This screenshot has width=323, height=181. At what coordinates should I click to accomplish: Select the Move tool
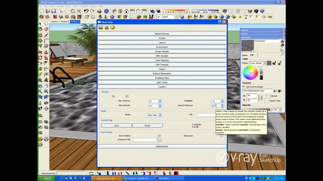click(40, 52)
